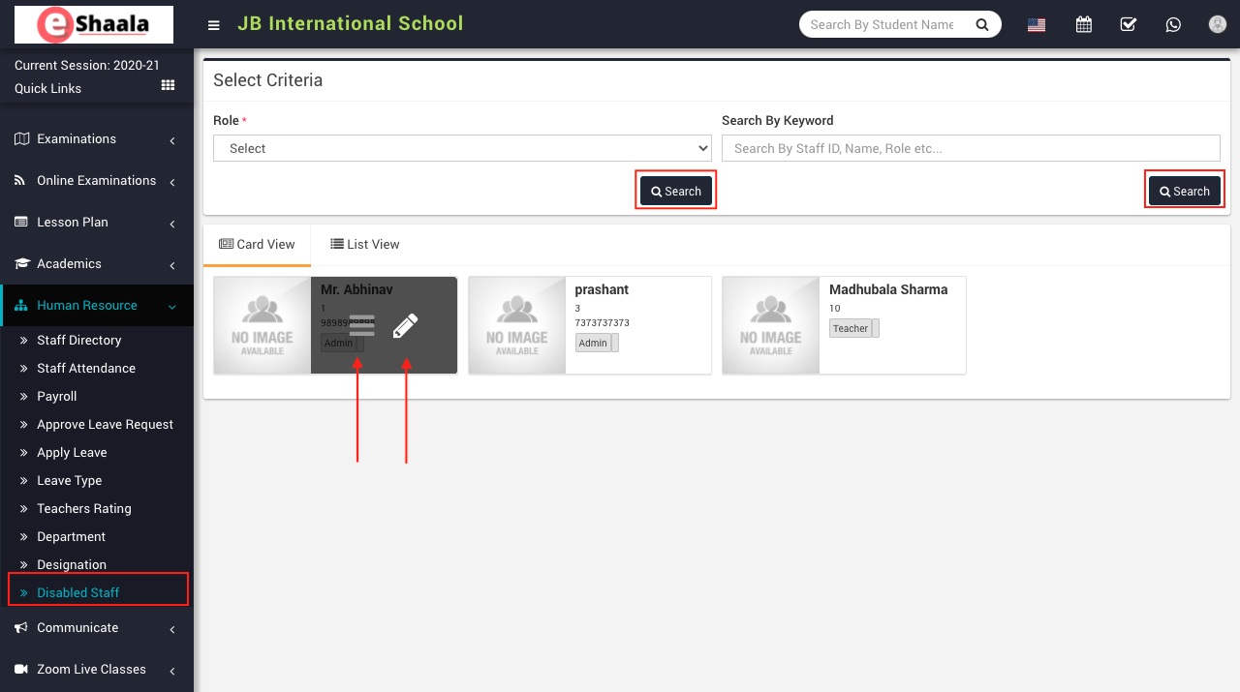The height and width of the screenshot is (692, 1240).
Task: Open the task checklist icon
Action: (x=1129, y=25)
